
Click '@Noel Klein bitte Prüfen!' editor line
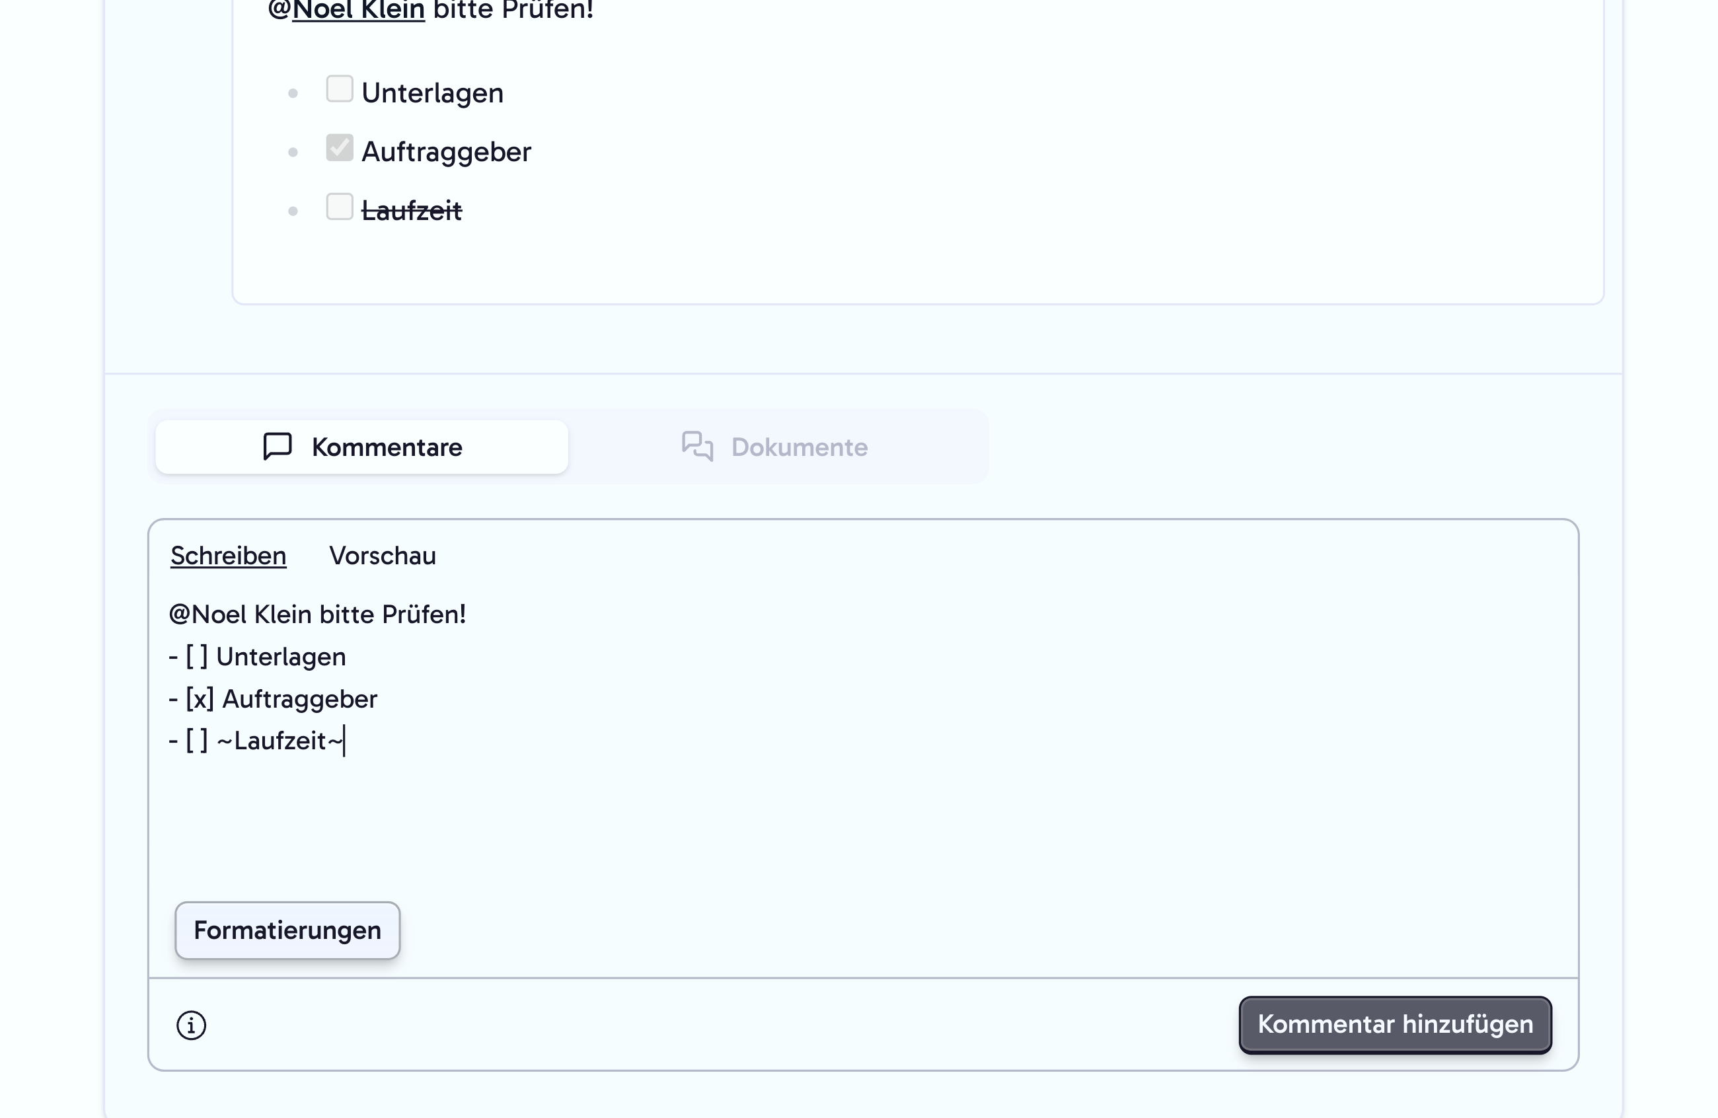[x=318, y=615]
